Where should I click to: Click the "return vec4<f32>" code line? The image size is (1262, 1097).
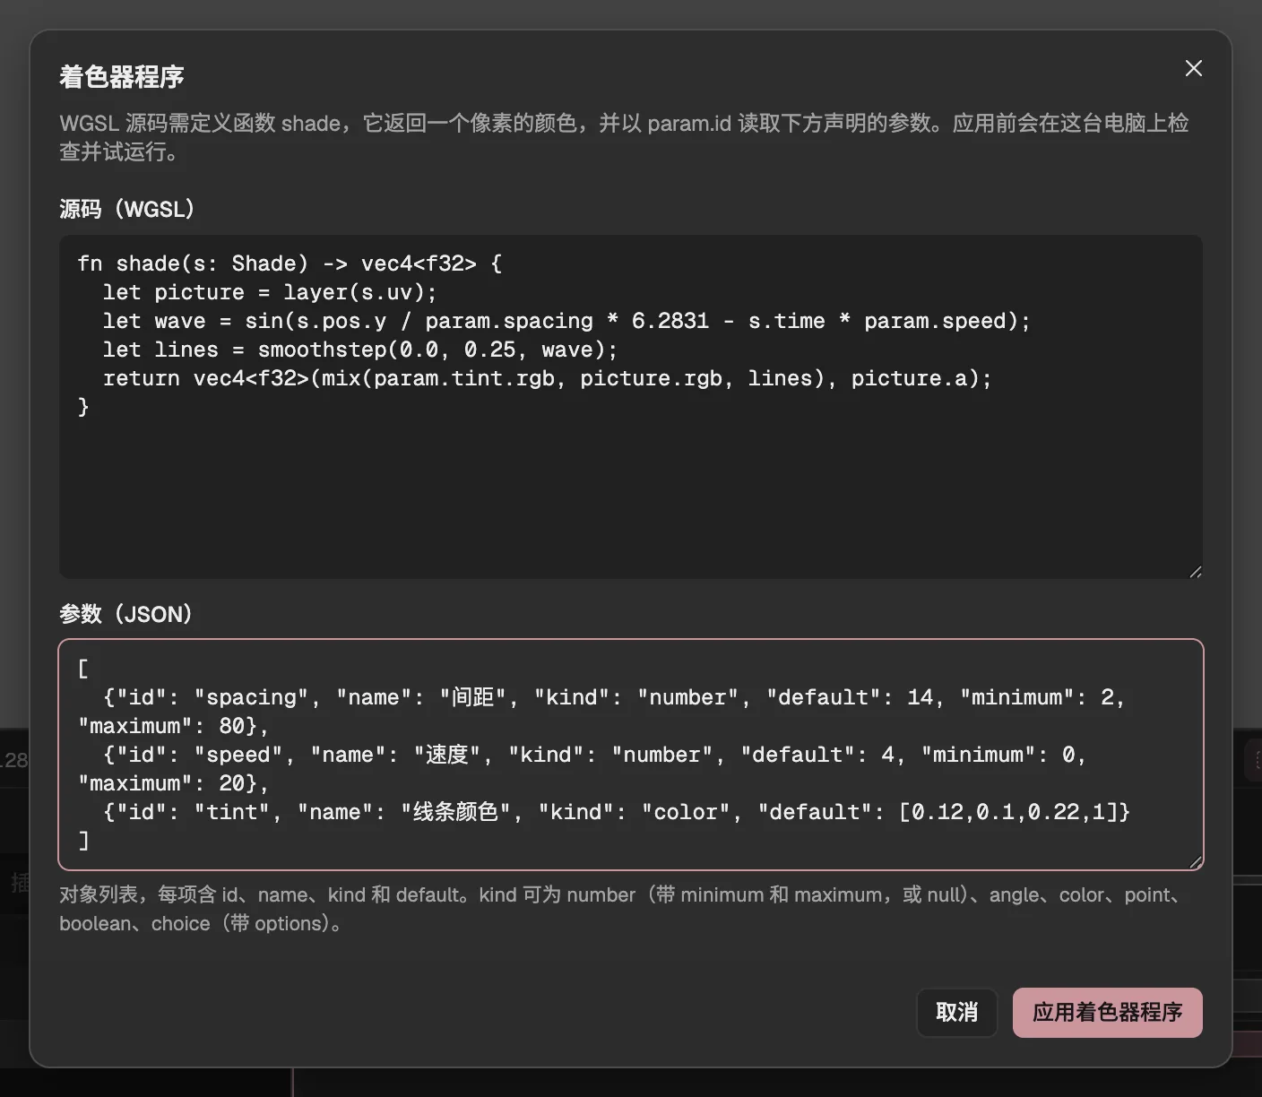click(x=548, y=378)
